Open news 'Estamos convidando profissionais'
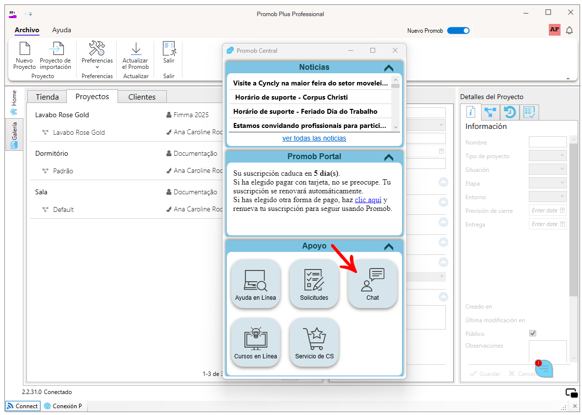This screenshot has height=415, width=582. click(310, 125)
